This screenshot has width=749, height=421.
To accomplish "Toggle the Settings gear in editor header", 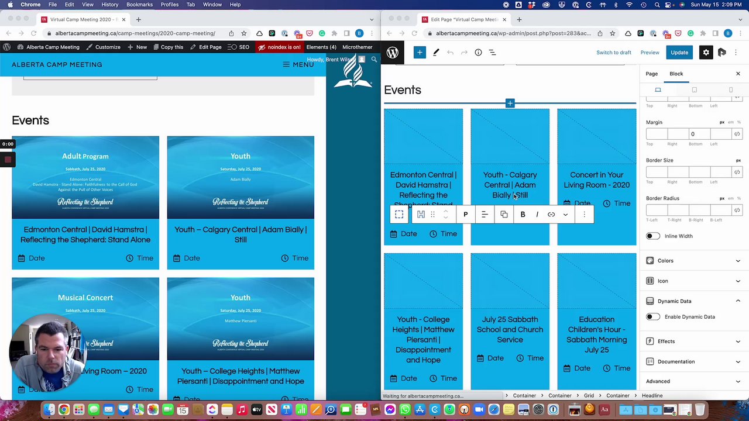I will [x=706, y=53].
